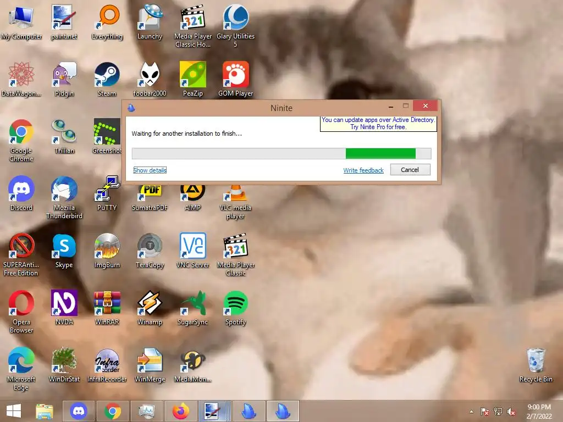The width and height of the screenshot is (563, 422).
Task: Open foobar2000 desktop shortcut
Action: click(x=150, y=79)
